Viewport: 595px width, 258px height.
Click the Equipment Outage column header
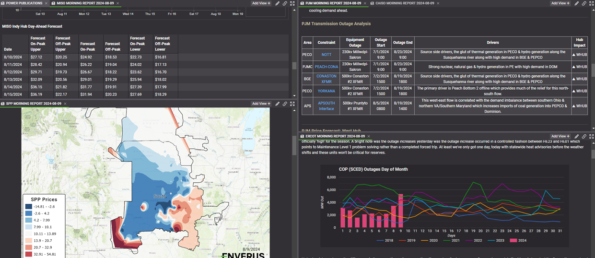355,43
